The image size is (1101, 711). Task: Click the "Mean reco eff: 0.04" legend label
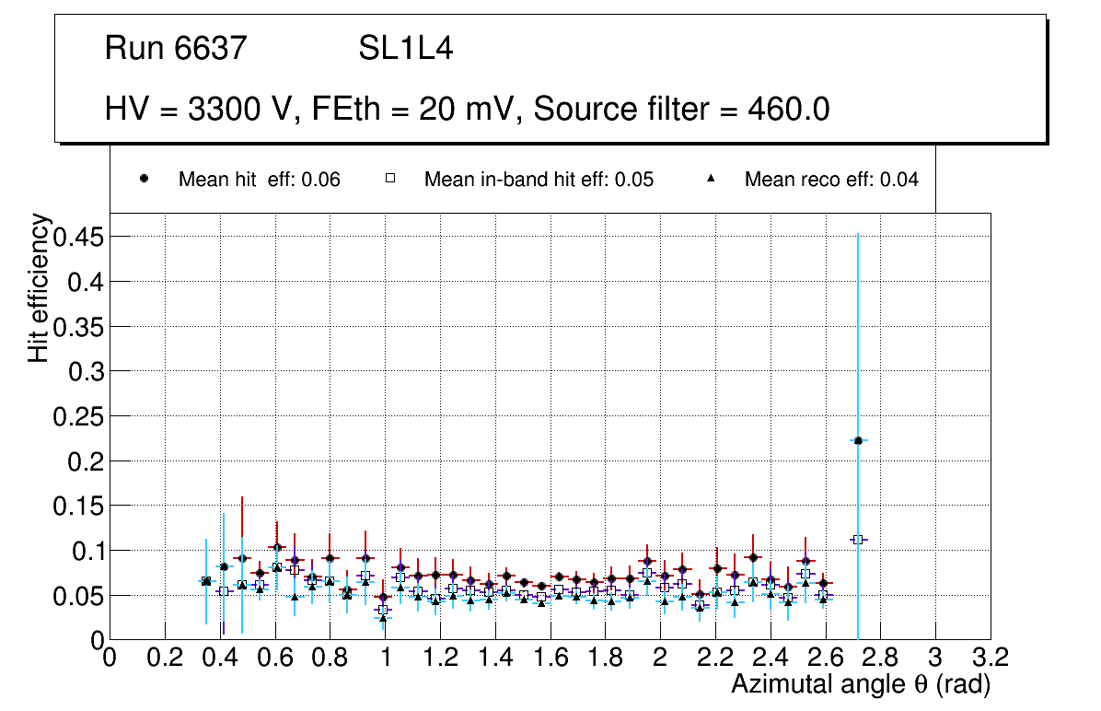tap(830, 180)
